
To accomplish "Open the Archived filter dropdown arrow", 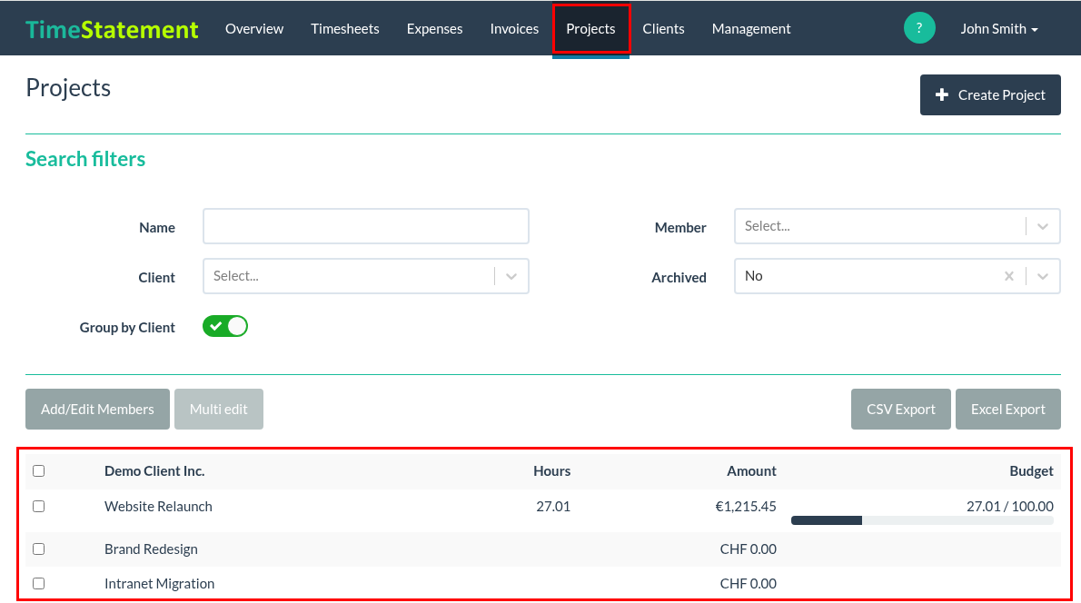I will point(1043,276).
